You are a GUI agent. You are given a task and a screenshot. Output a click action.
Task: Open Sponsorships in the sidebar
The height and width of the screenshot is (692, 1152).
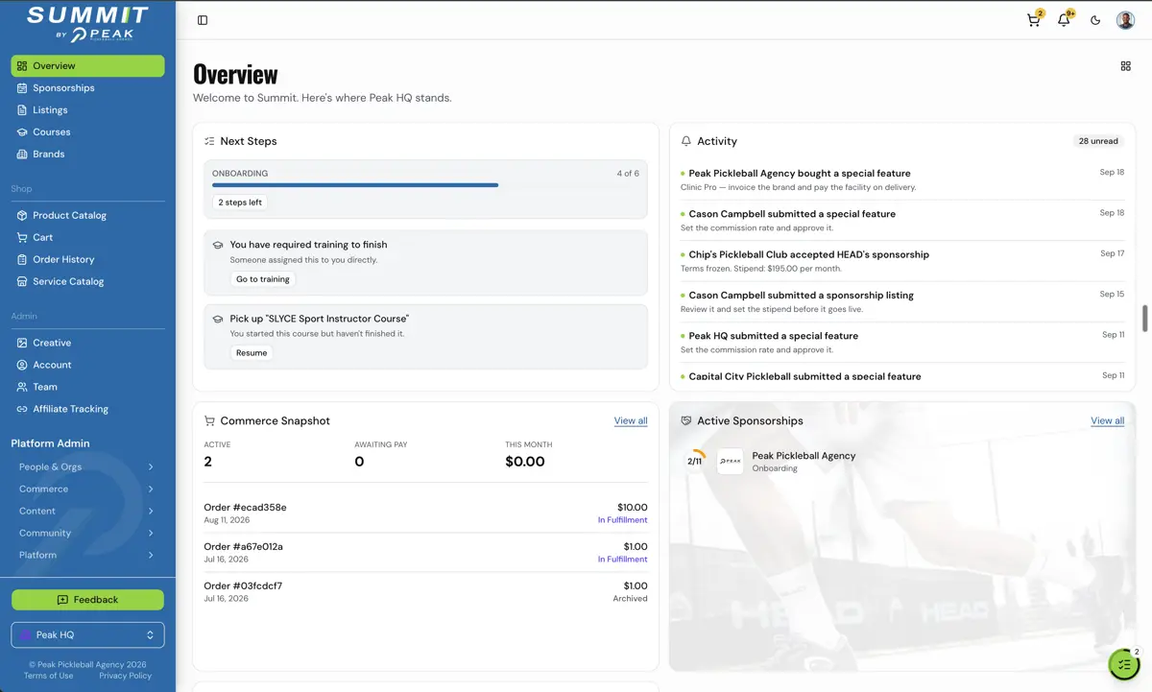(x=87, y=88)
